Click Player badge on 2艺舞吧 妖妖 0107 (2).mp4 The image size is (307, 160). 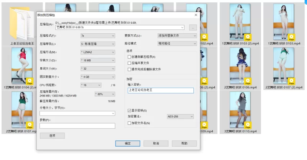click(x=292, y=81)
